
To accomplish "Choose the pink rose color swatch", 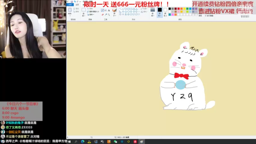I will pos(179,12).
